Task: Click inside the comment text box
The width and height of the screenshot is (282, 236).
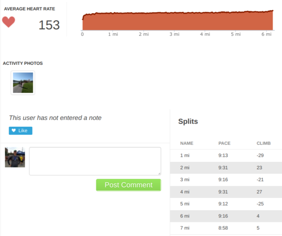Action: 95,161
